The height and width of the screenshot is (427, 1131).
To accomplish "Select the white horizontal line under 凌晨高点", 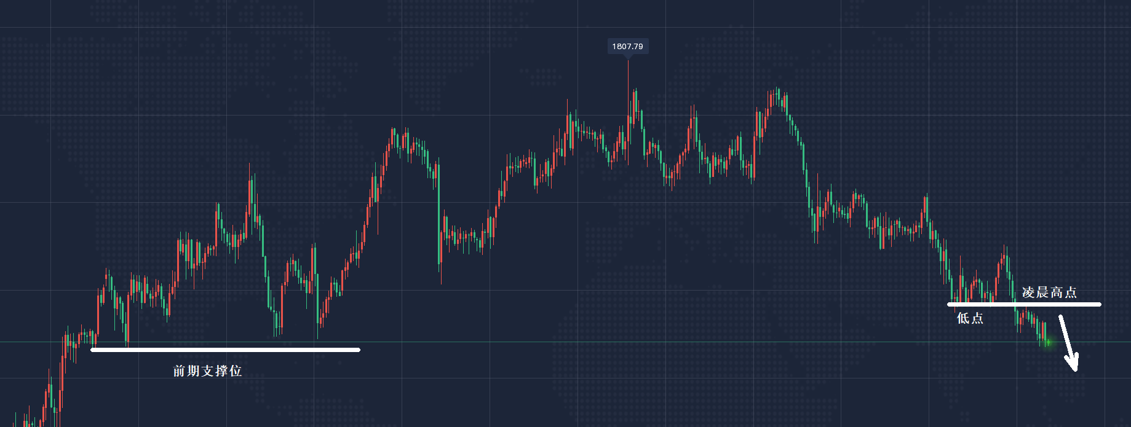I will point(1024,304).
